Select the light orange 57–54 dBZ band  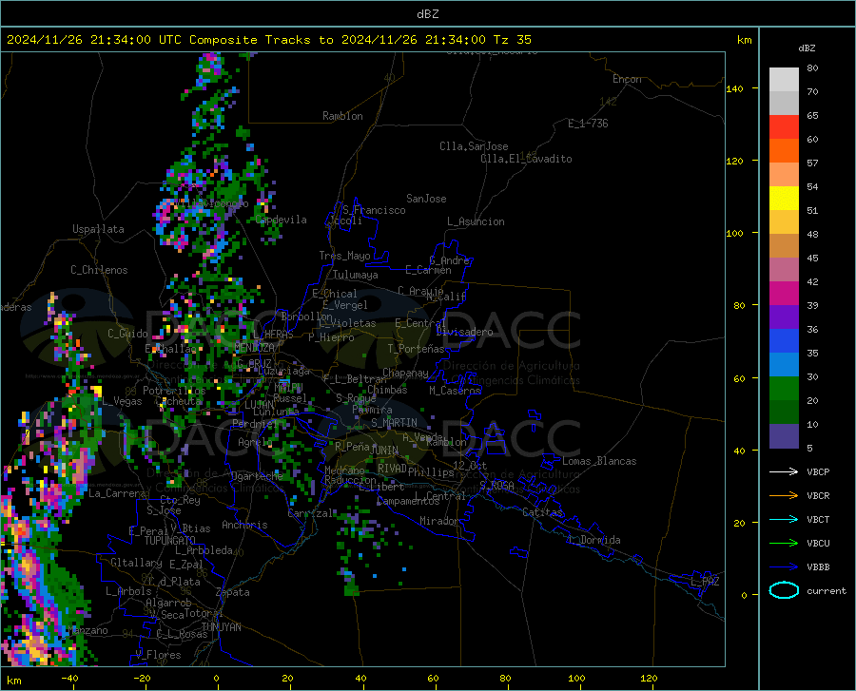click(784, 175)
